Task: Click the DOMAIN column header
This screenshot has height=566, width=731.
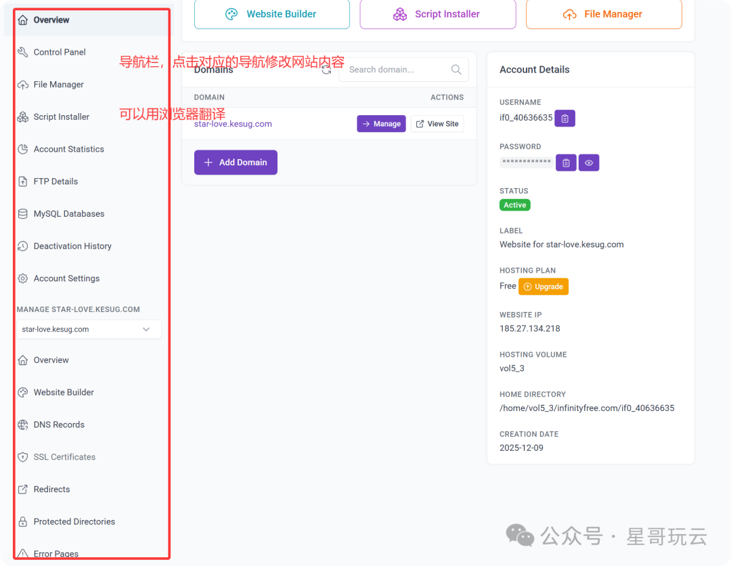Action: point(209,97)
